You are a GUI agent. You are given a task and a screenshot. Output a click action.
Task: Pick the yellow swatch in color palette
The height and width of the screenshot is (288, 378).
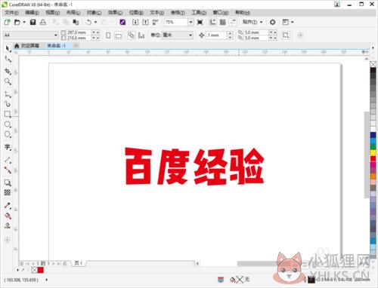coord(373,152)
